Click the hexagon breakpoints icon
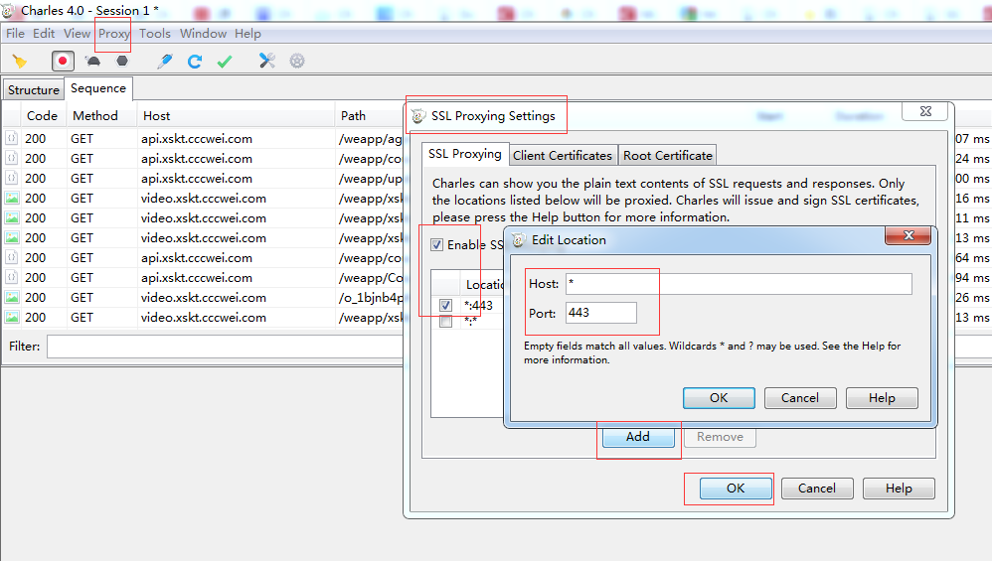The height and width of the screenshot is (561, 992). (122, 61)
